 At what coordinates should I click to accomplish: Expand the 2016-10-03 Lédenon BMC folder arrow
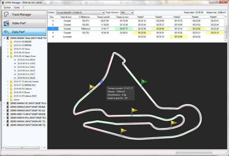(x=8, y=96)
